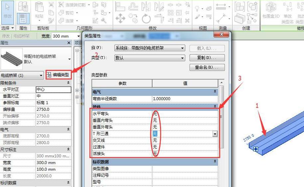This screenshot has width=304, height=187.
Task: Collapse the 标识数据 group in Type Properties dialog
Action: click(x=215, y=161)
